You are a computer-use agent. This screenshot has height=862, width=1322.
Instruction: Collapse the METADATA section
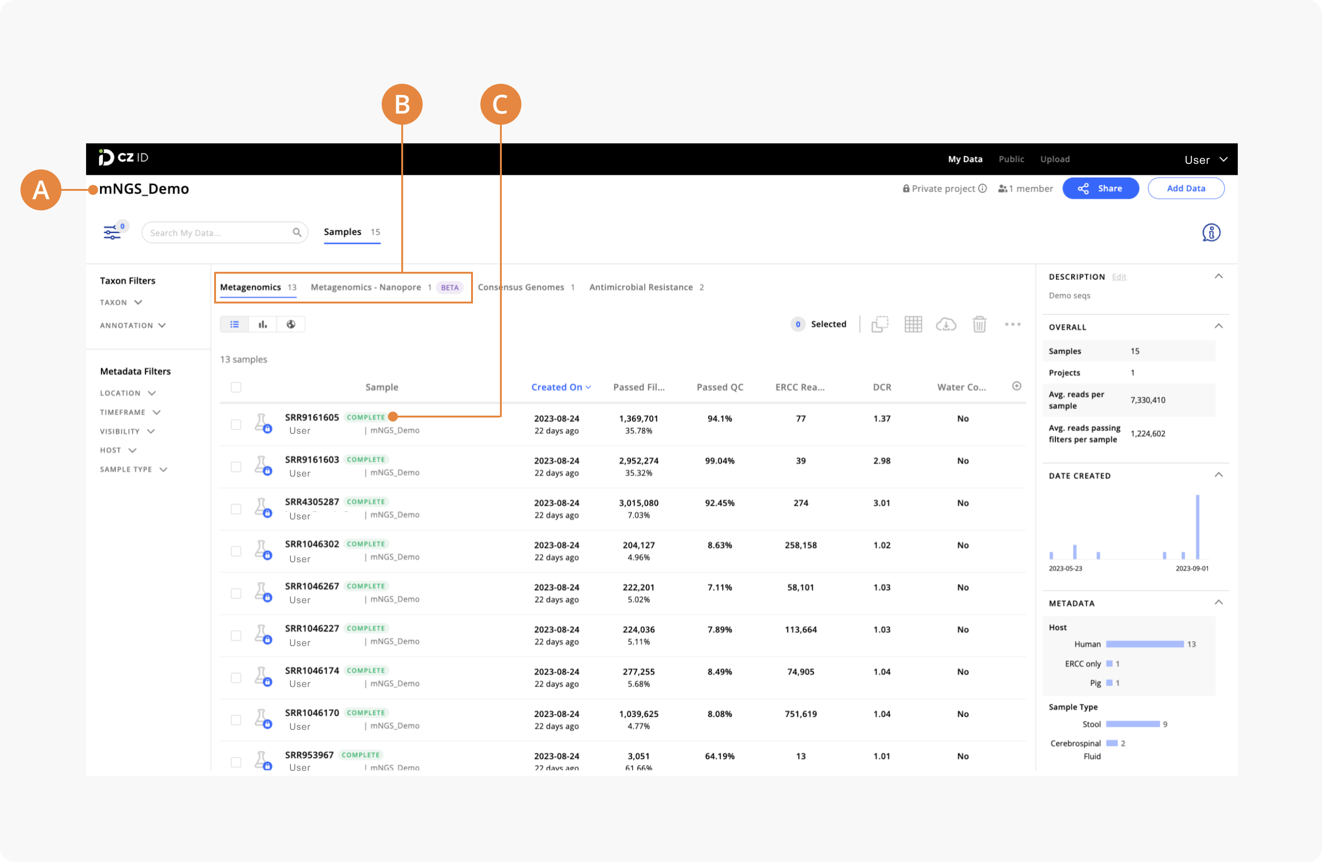[1219, 603]
